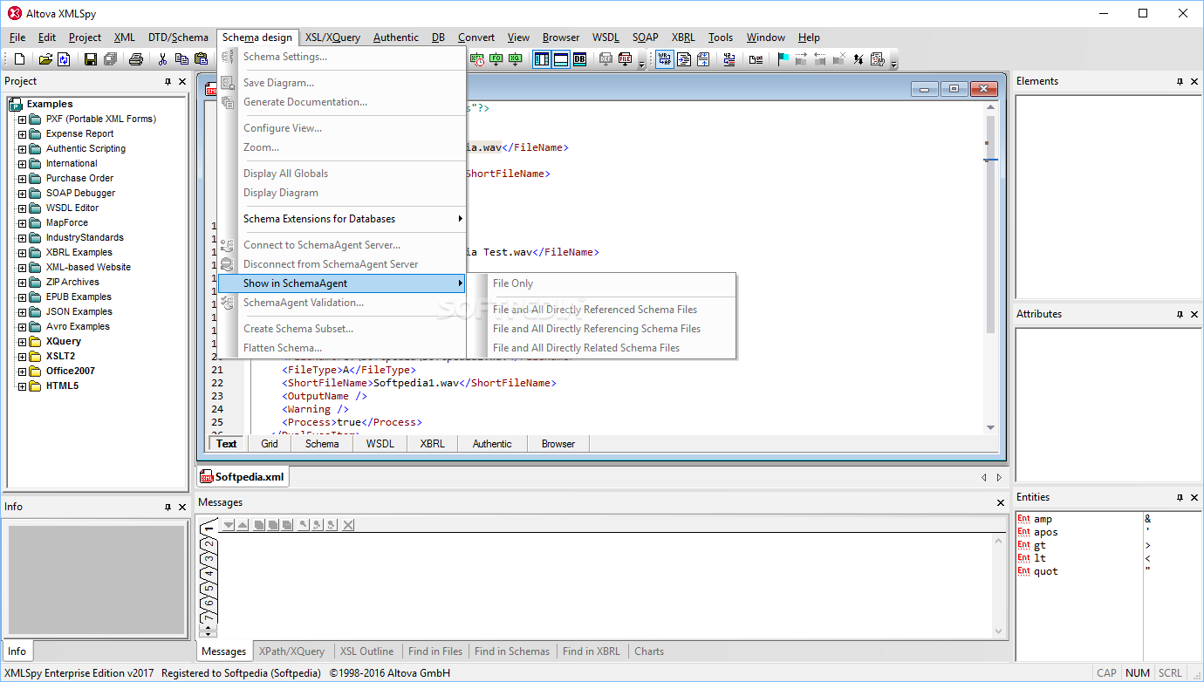
Task: Click the DB toolbar icon
Action: 579,59
